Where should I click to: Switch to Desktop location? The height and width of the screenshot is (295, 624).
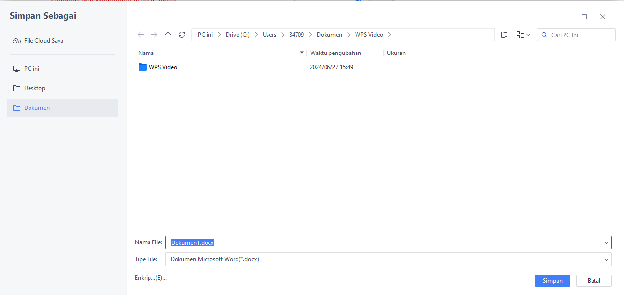point(34,88)
